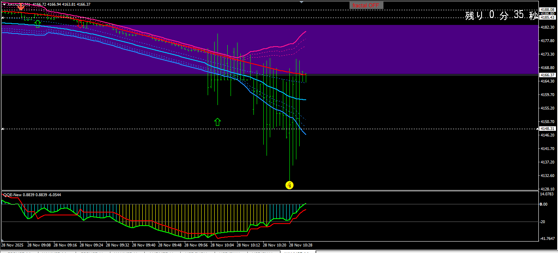Click the current price label 4166.37
This screenshot has width=558, height=253.
click(x=547, y=75)
